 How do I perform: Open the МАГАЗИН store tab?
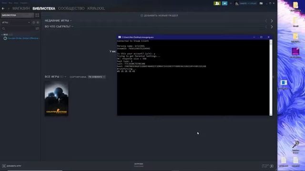(x=21, y=9)
